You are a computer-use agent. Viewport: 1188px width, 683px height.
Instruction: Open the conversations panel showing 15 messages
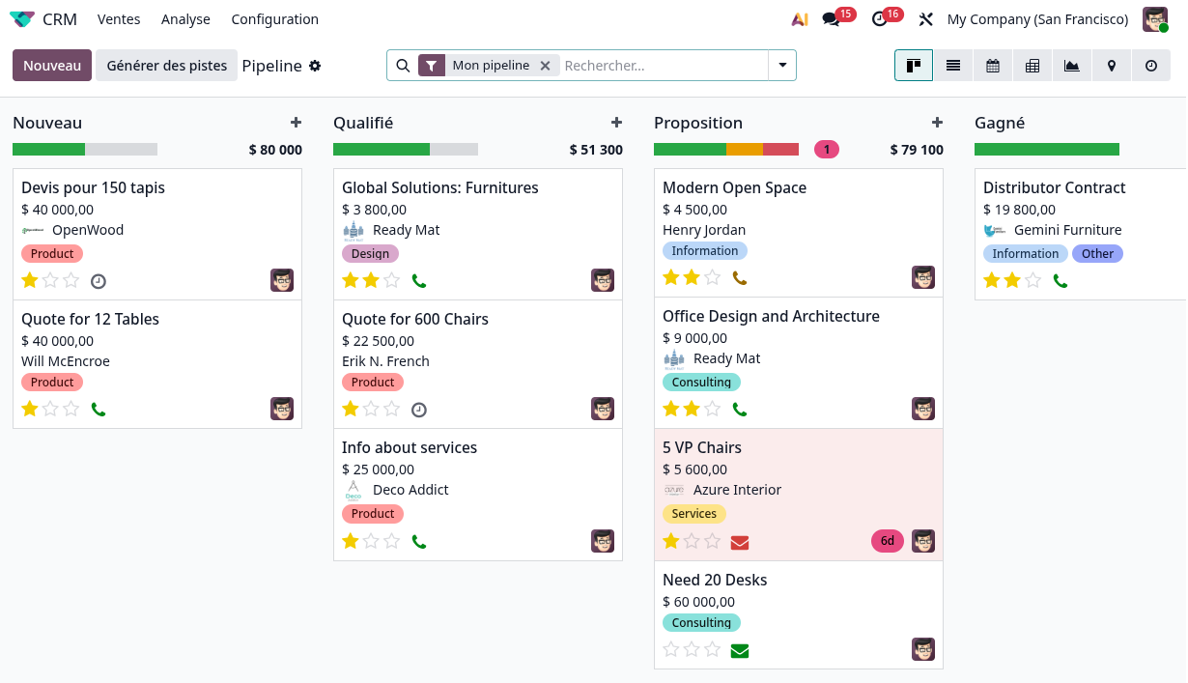(x=830, y=18)
